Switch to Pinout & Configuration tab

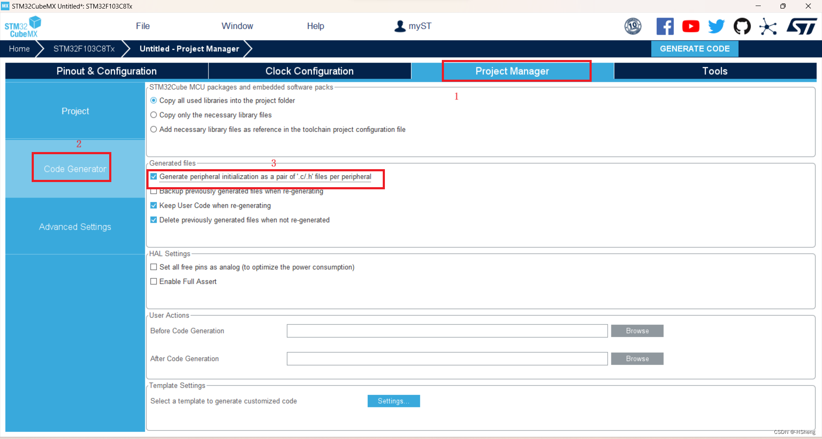coord(107,71)
